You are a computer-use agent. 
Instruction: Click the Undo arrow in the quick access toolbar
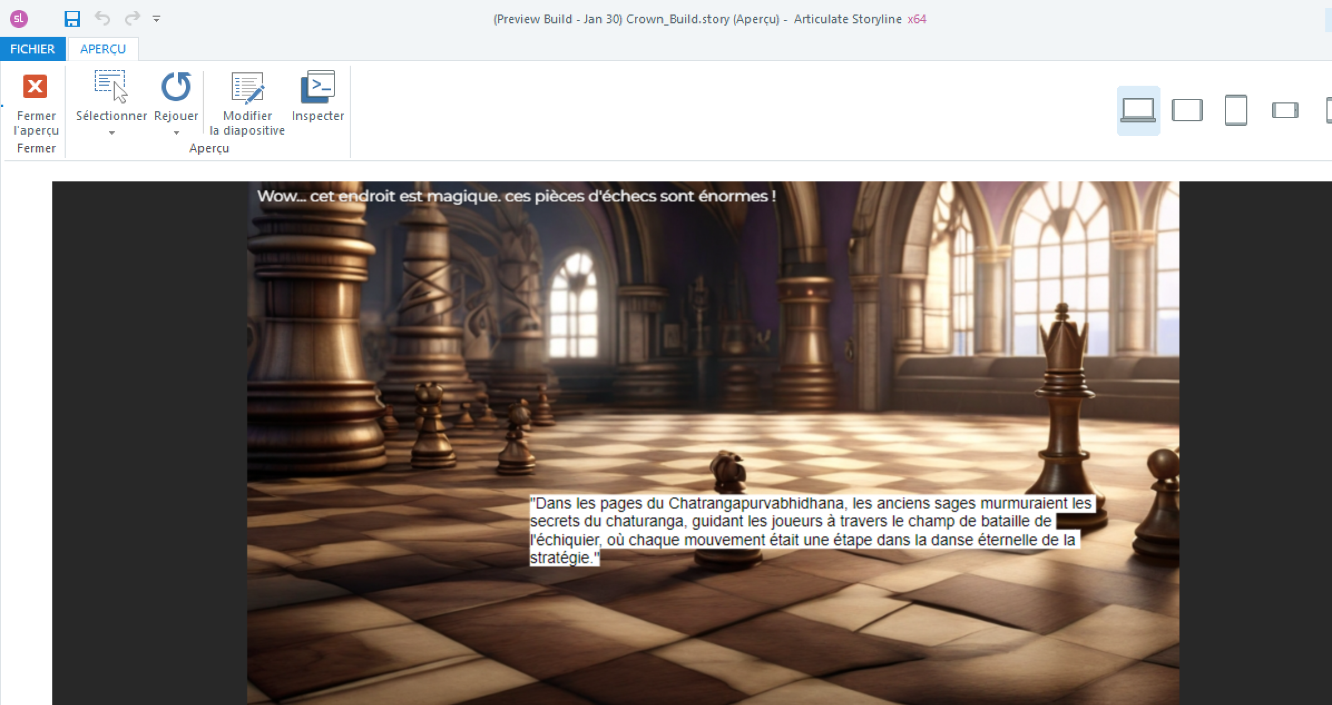pos(102,18)
